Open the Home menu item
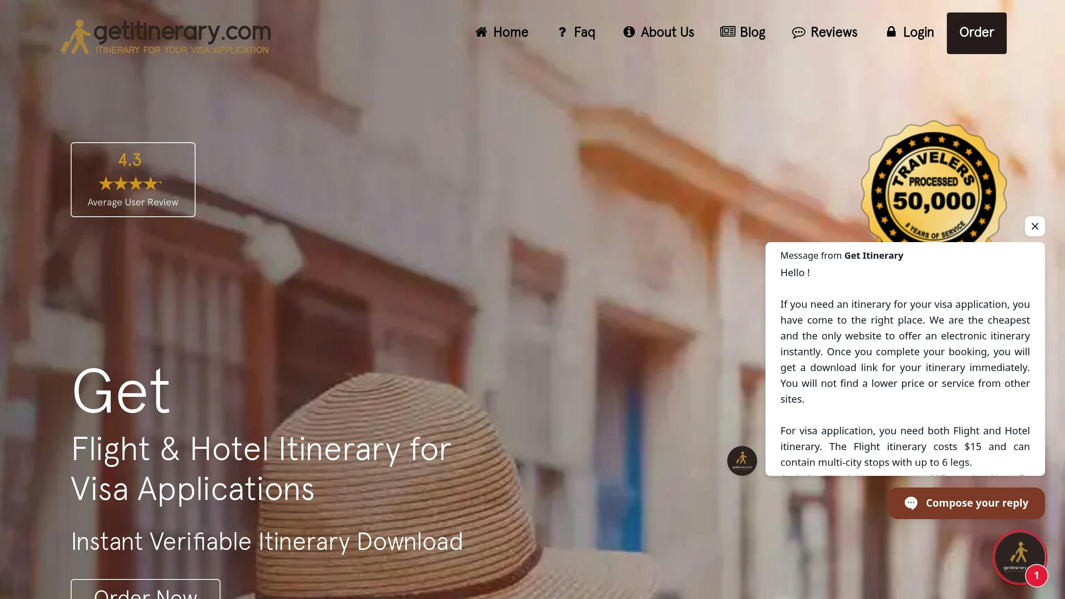Image resolution: width=1065 pixels, height=599 pixels. tap(502, 32)
